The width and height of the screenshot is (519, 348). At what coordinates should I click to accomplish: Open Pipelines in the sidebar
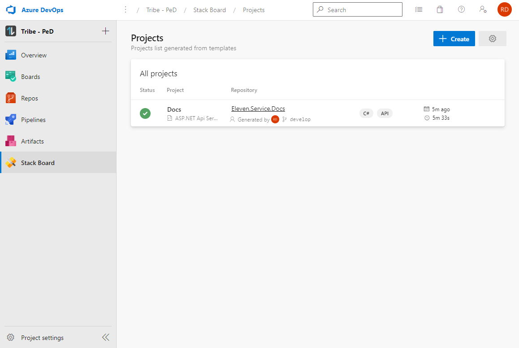pyautogui.click(x=58, y=120)
